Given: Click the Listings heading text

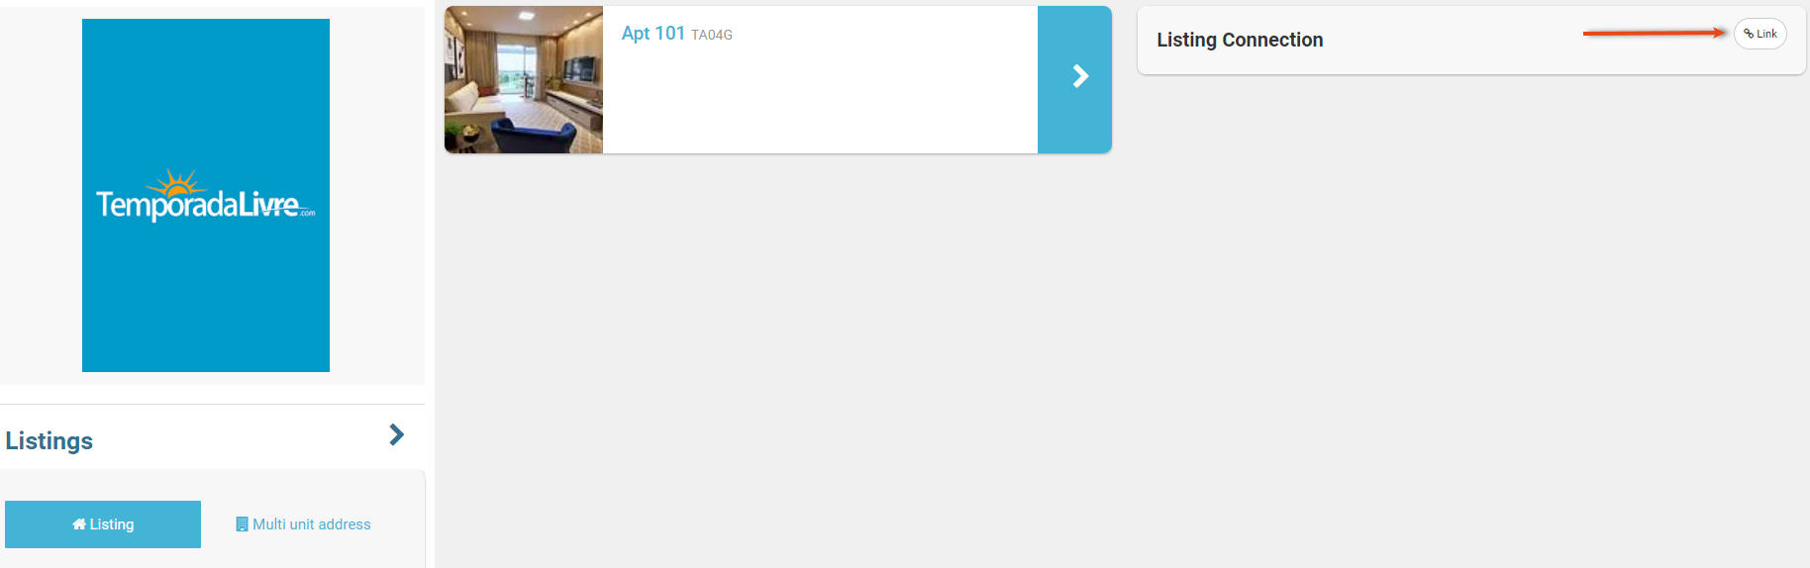Looking at the screenshot, I should (x=50, y=441).
